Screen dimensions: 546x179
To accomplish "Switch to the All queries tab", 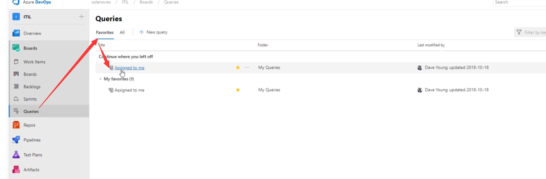I will 122,32.
